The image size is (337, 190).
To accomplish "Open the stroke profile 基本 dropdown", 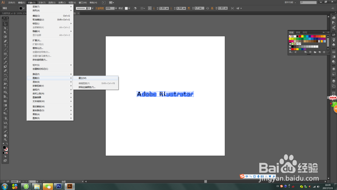I will coord(92,8).
